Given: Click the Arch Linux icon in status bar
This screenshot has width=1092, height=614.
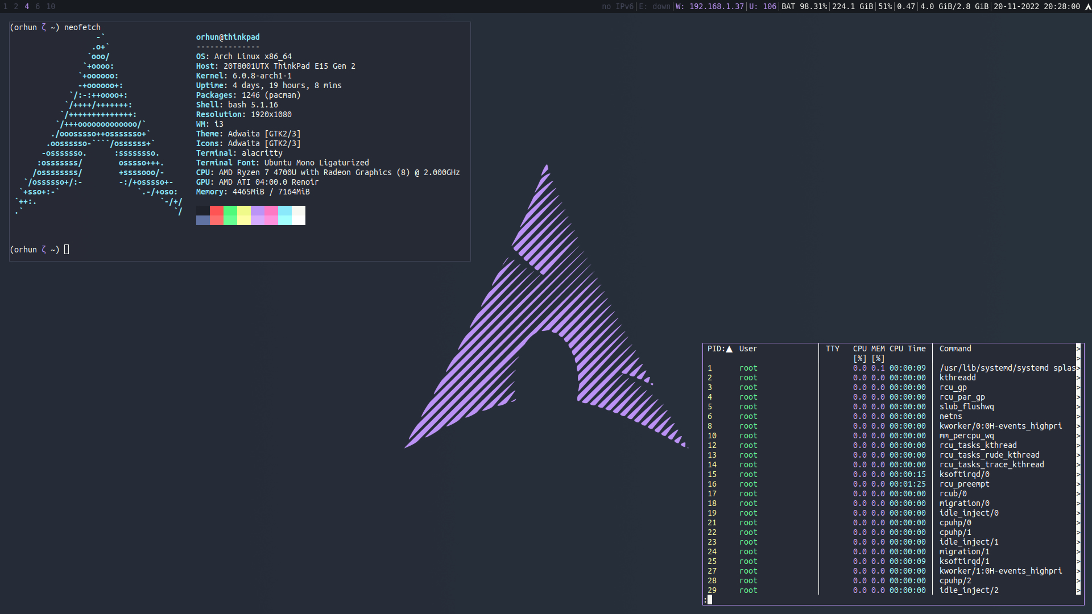Looking at the screenshot, I should click(x=1088, y=7).
